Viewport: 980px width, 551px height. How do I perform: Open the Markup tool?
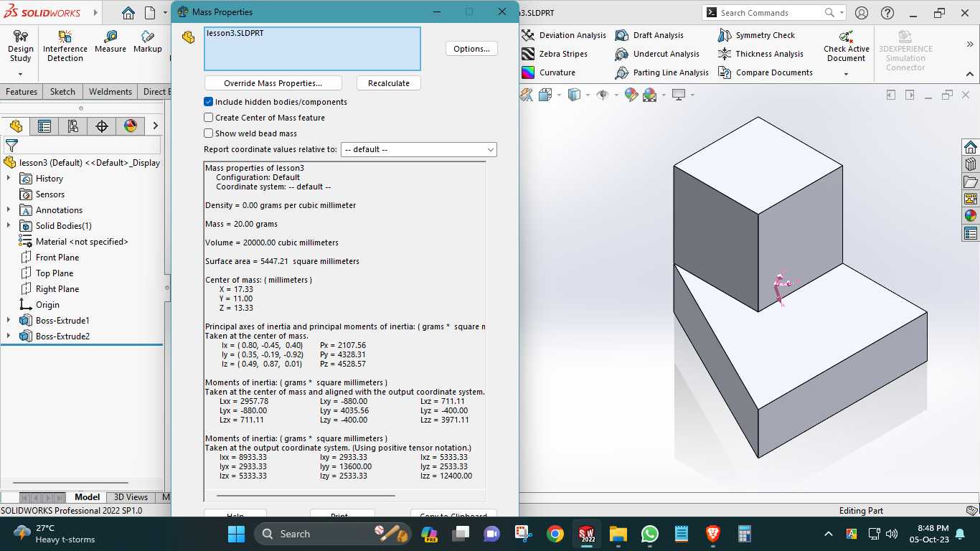148,42
